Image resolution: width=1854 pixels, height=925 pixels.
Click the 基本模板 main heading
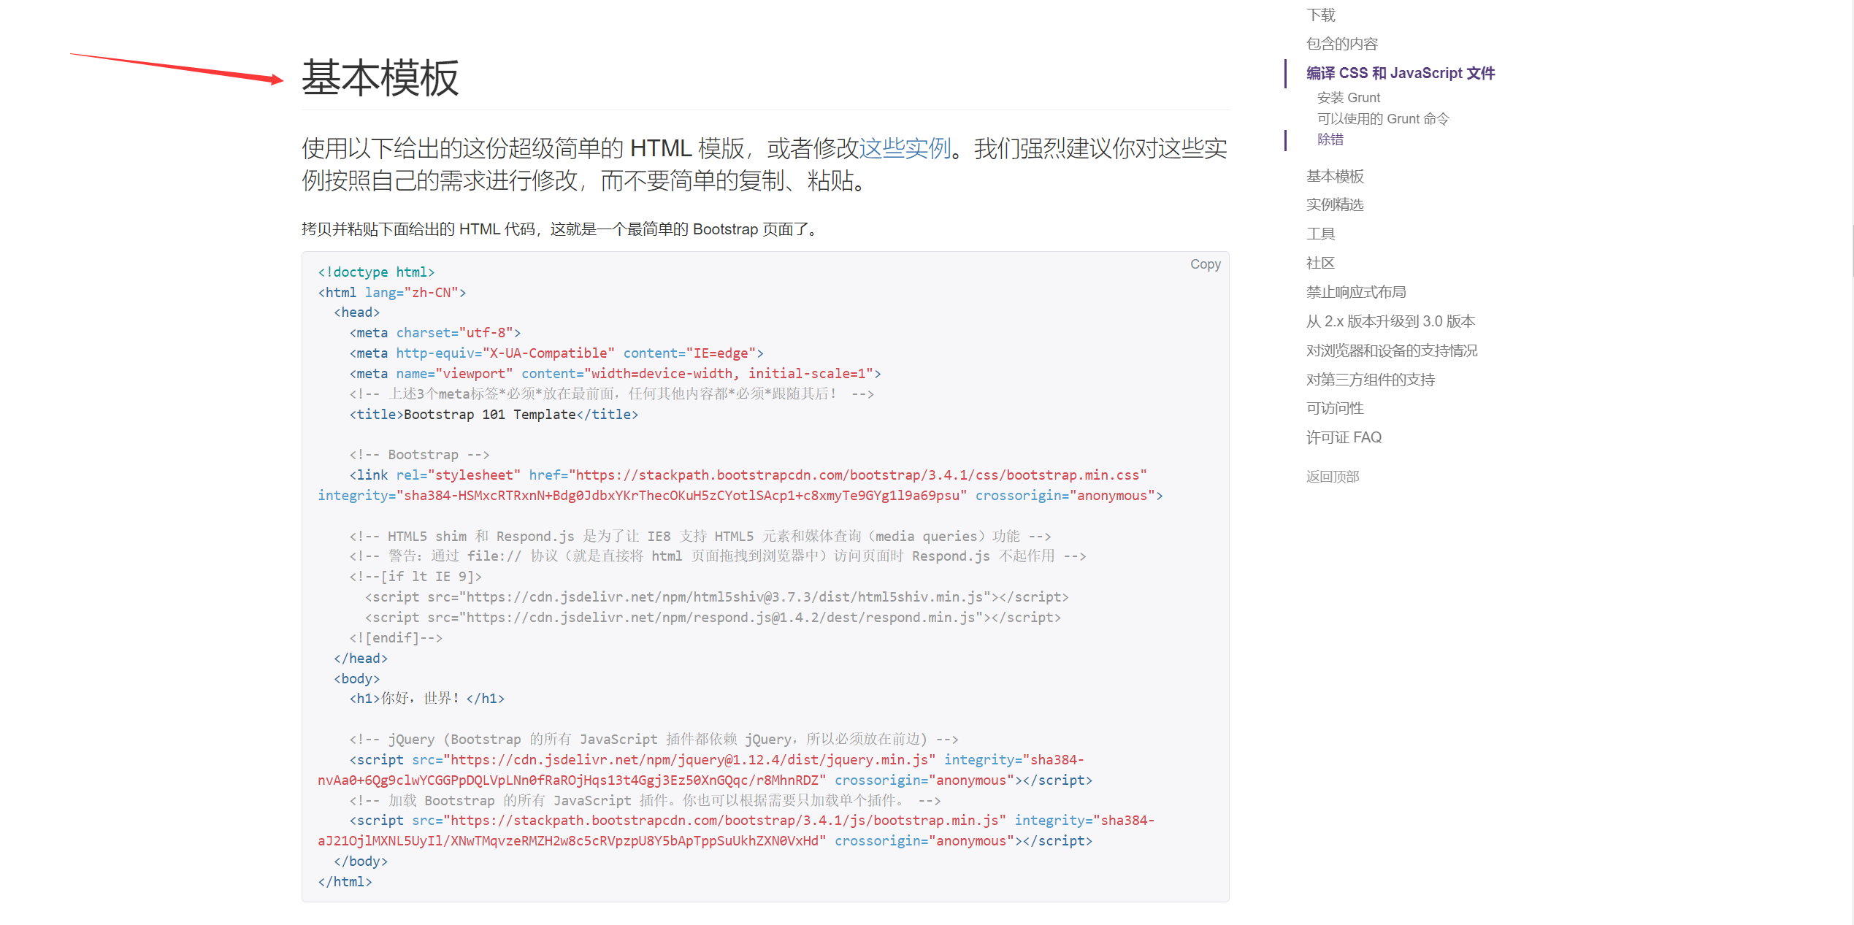tap(380, 78)
